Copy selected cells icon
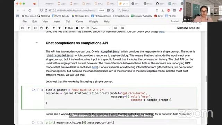The image size is (222, 125). [x=41, y=28]
